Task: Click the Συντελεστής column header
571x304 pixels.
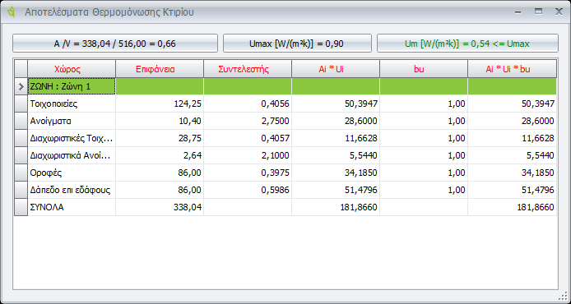Action: (248, 69)
